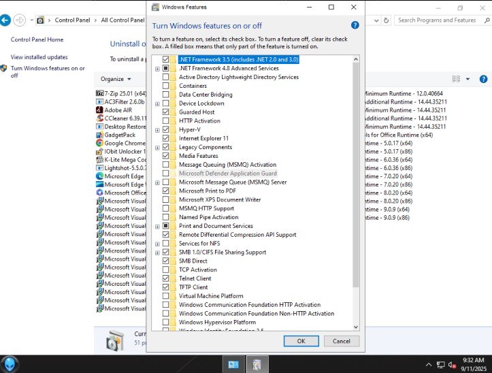This screenshot has height=373, width=492.
Task: Open the alien-head Start button
Action: [x=10, y=364]
